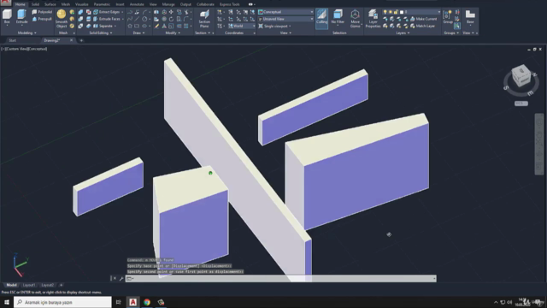Open the Visualize ribbon tab
This screenshot has height=308, width=547.
tap(82, 4)
